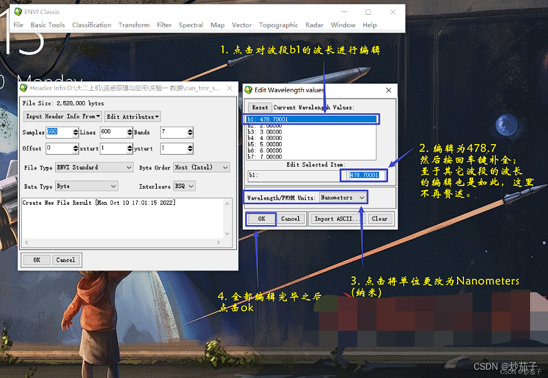Open the Basic Tools menu

point(47,25)
